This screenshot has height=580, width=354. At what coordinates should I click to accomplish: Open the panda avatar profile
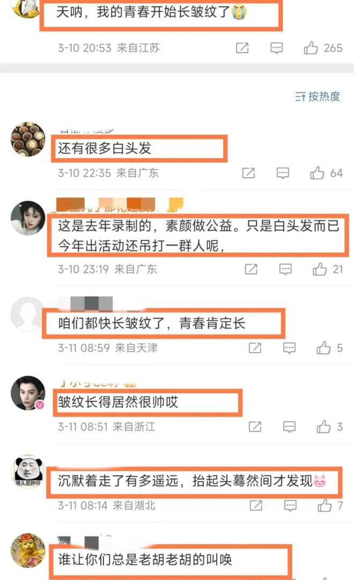(28, 472)
